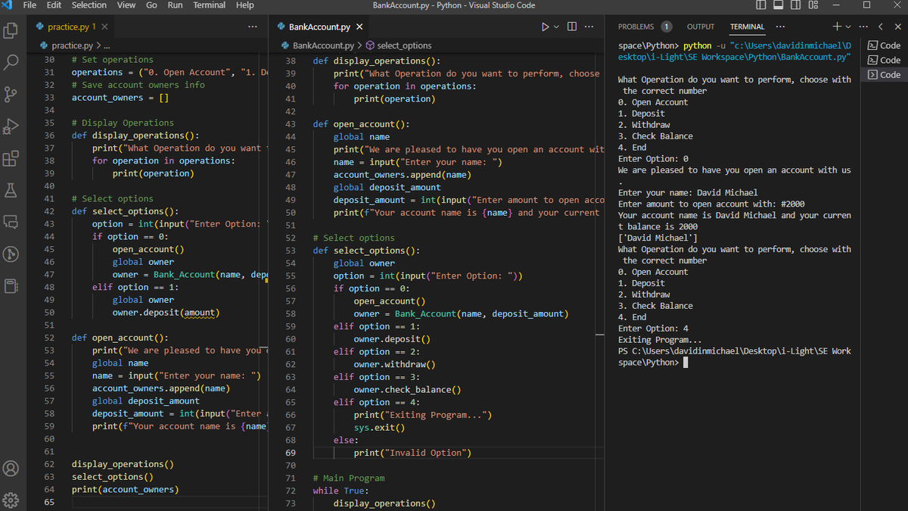Open select_options breadcrumb symbol
Viewport: 908px width, 511px height.
tap(399, 45)
